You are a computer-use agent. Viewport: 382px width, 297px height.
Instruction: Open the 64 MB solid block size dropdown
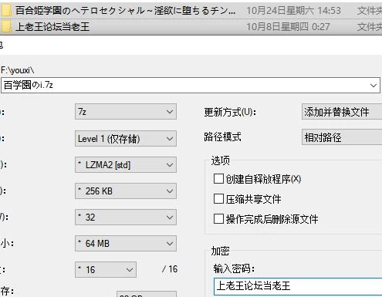[x=126, y=243]
